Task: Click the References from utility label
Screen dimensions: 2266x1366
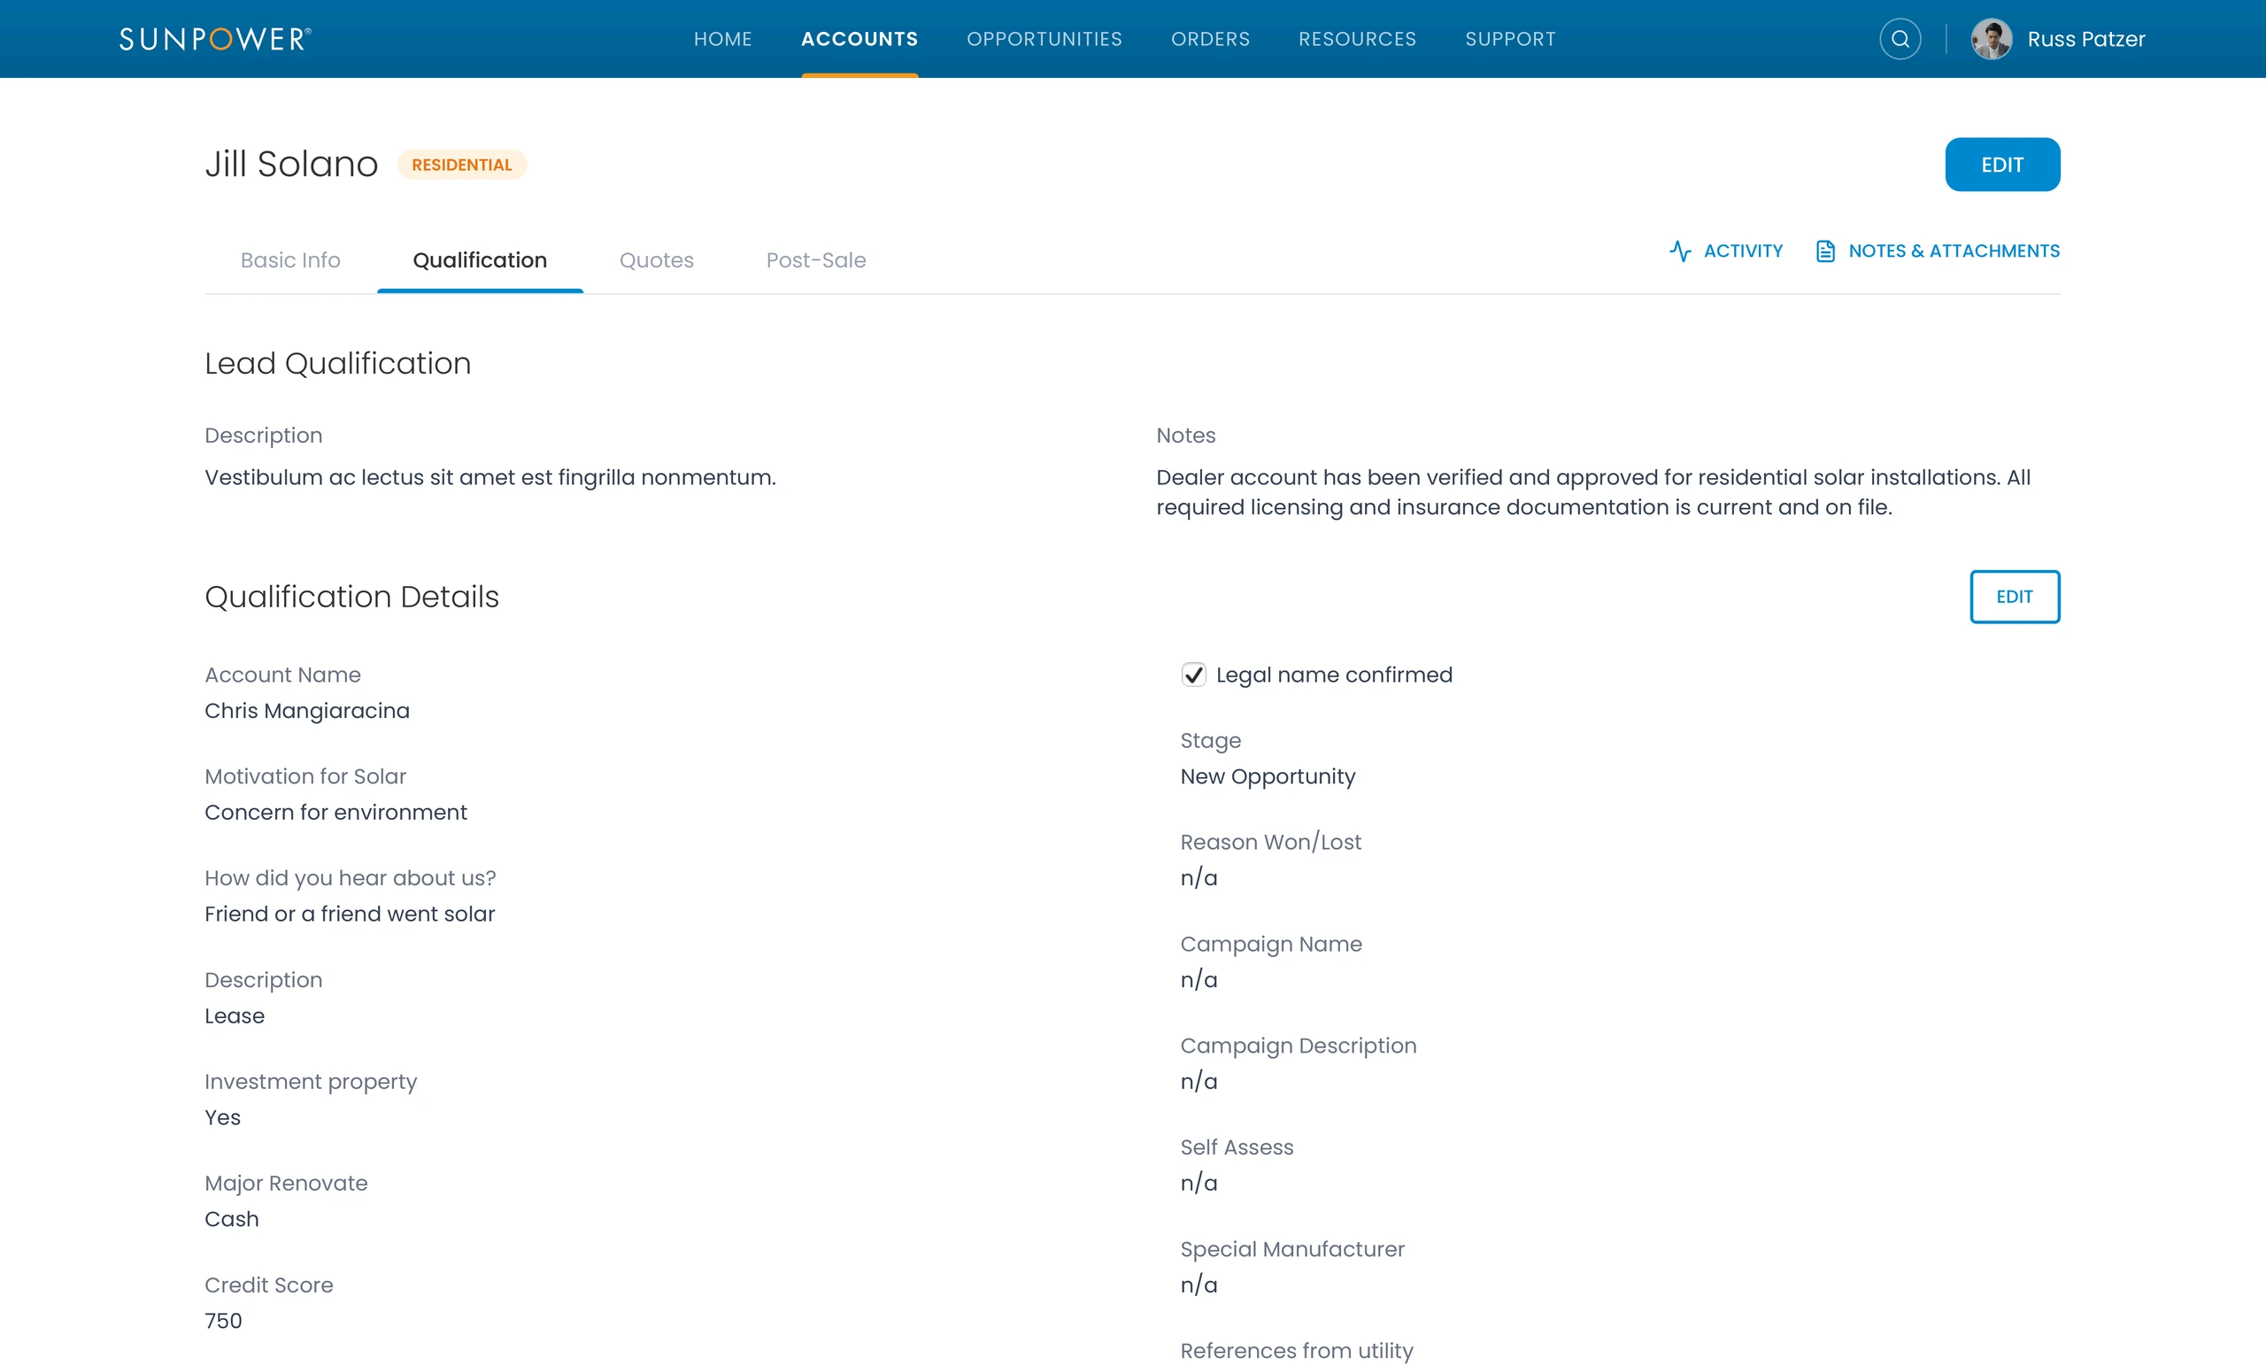Action: coord(1297,1350)
